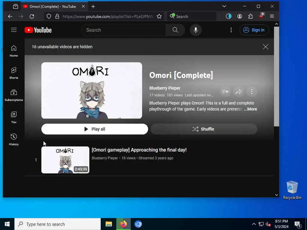Show hidden system tray icons

point(254,224)
